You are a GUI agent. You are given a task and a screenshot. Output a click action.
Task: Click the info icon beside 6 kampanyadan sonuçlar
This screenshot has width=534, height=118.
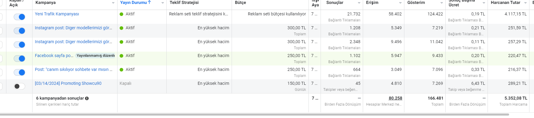pyautogui.click(x=87, y=98)
